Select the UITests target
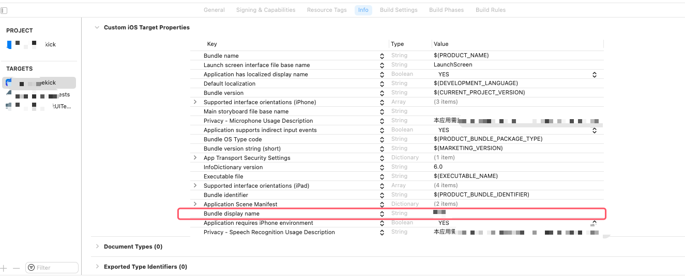685x279 pixels. point(39,106)
